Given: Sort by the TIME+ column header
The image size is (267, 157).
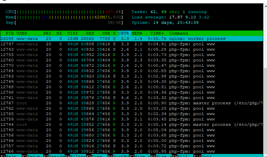Looking at the screenshot, I should point(157,33).
